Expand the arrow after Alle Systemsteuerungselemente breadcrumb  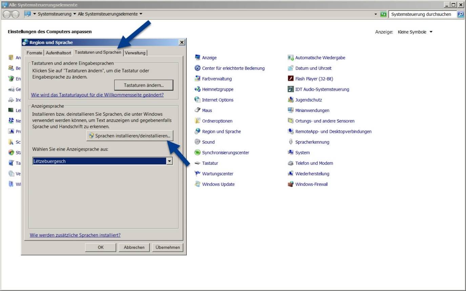pyautogui.click(x=141, y=14)
